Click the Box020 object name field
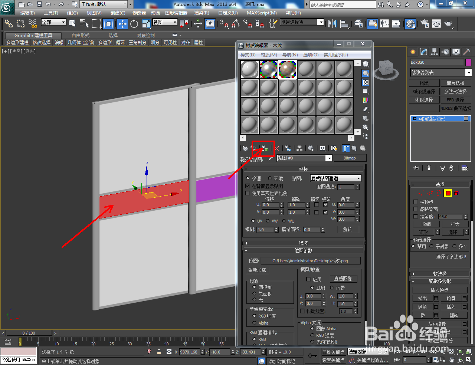 [x=437, y=62]
